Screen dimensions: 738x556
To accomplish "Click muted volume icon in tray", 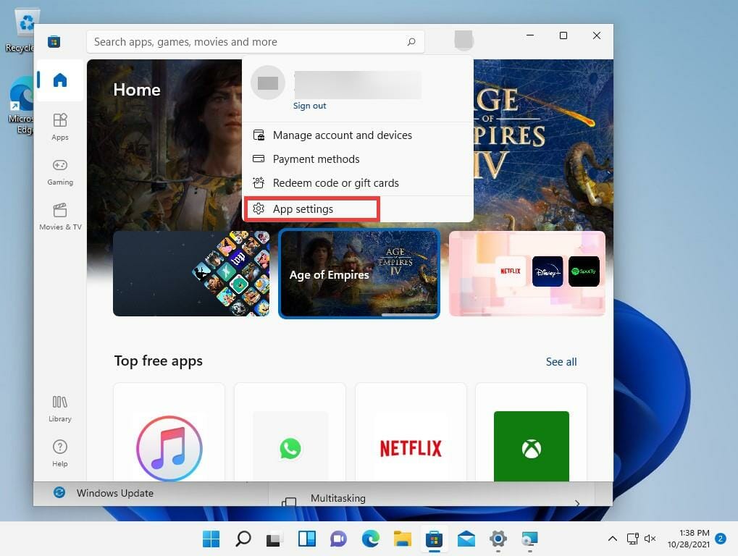I will click(x=650, y=539).
